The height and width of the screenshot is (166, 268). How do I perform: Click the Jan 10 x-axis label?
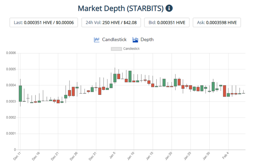(x=131, y=156)
